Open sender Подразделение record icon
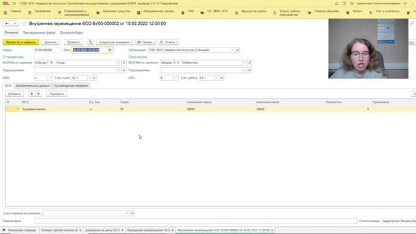416x234 pixels. 123,70
